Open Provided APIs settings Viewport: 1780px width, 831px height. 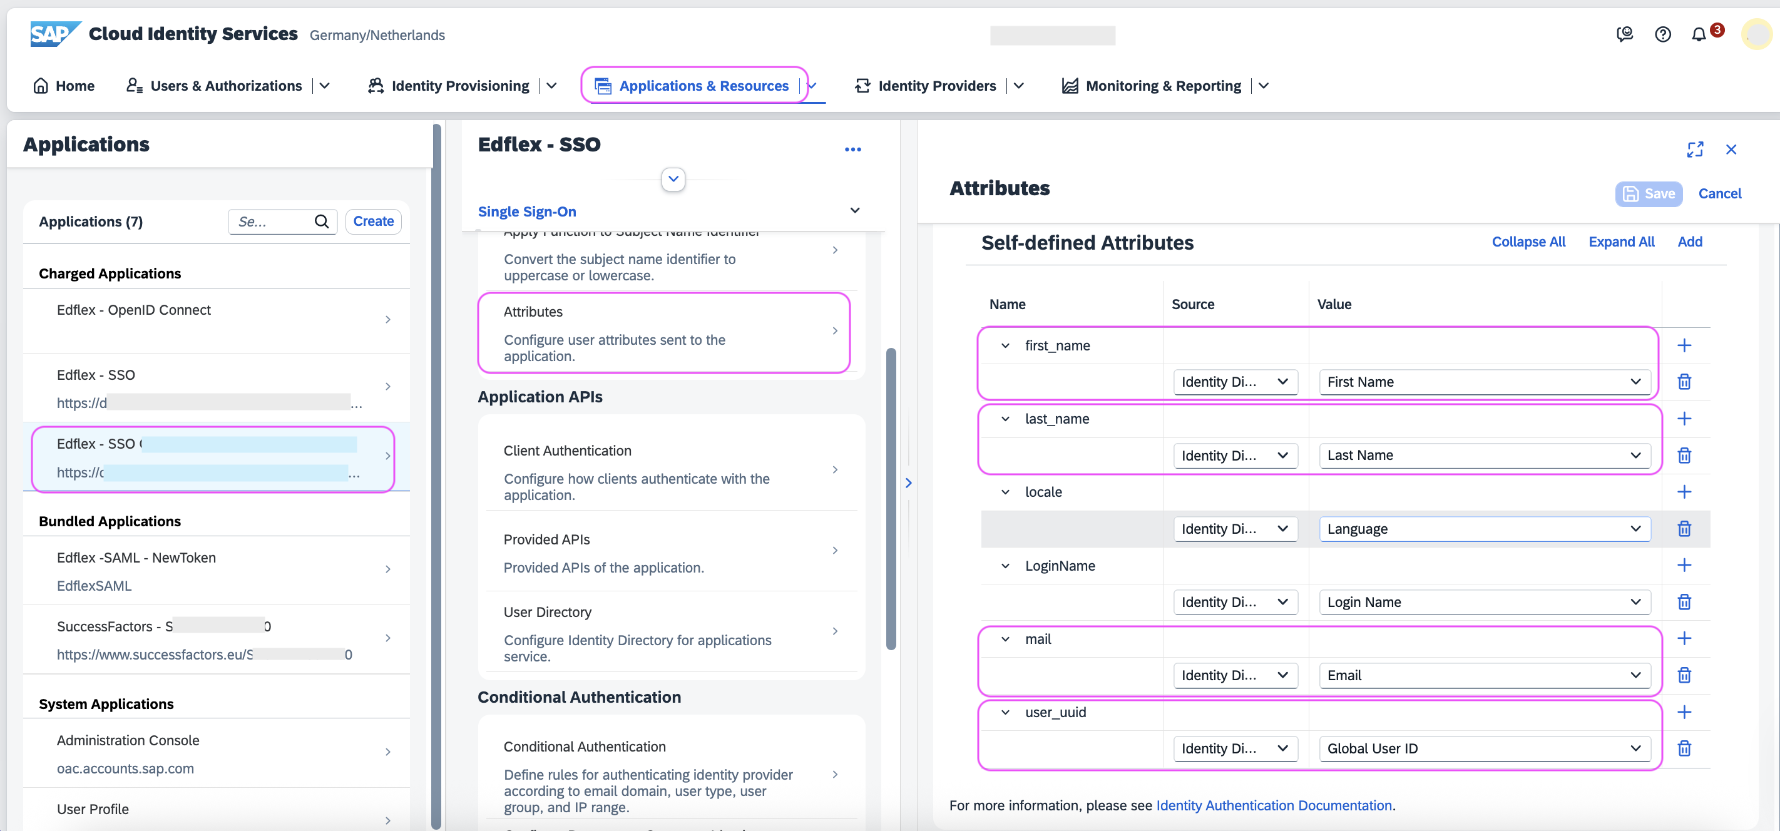[671, 552]
